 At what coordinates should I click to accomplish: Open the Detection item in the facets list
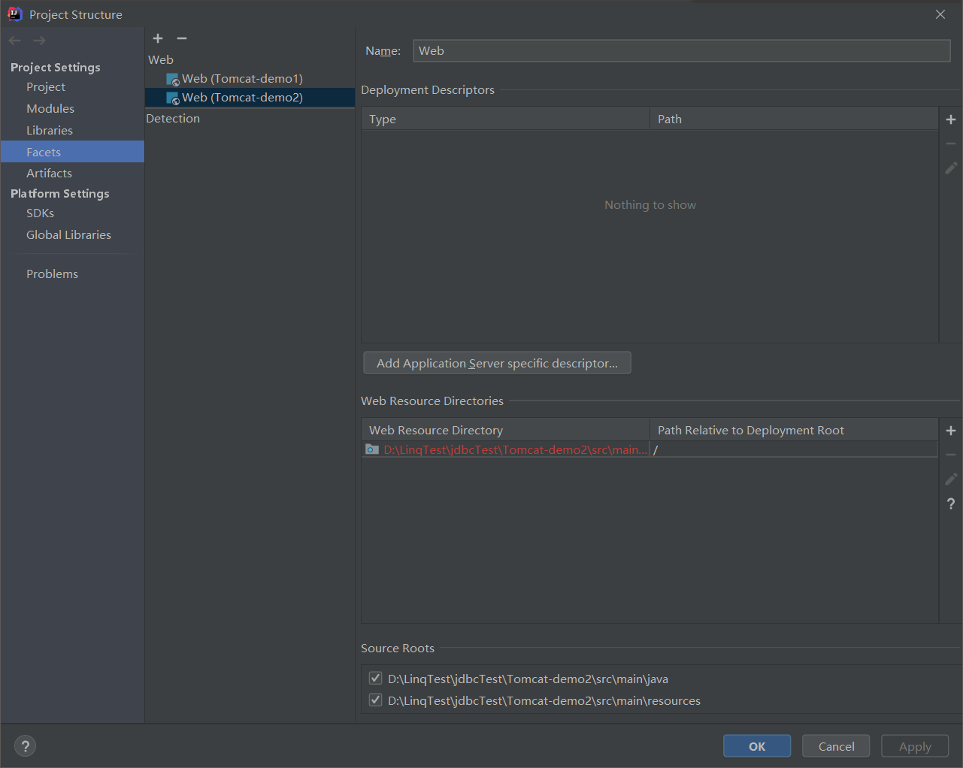pyautogui.click(x=173, y=119)
